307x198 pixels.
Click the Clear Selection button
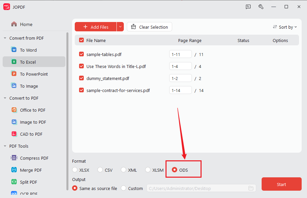[x=149, y=27]
